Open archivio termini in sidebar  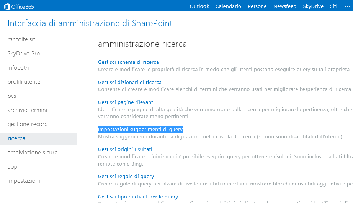click(x=27, y=110)
